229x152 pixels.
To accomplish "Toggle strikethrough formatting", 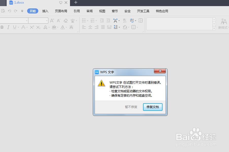I will pyautogui.click(x=23, y=27).
